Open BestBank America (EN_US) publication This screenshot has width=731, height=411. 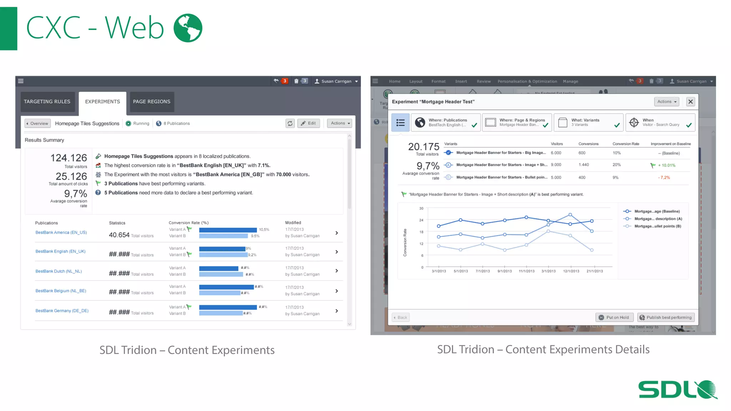(x=61, y=233)
